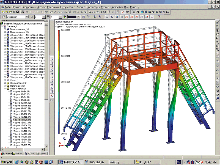Click the Save floppy disk icon

tap(18, 12)
